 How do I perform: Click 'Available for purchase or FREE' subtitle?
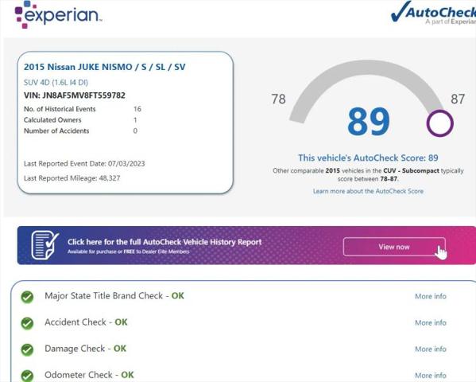(x=128, y=251)
